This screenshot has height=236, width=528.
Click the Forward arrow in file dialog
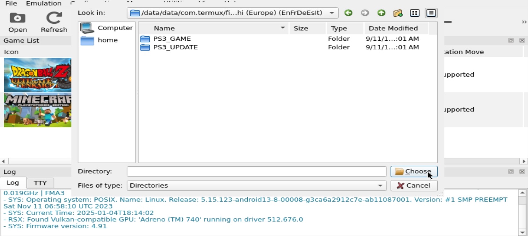point(365,13)
